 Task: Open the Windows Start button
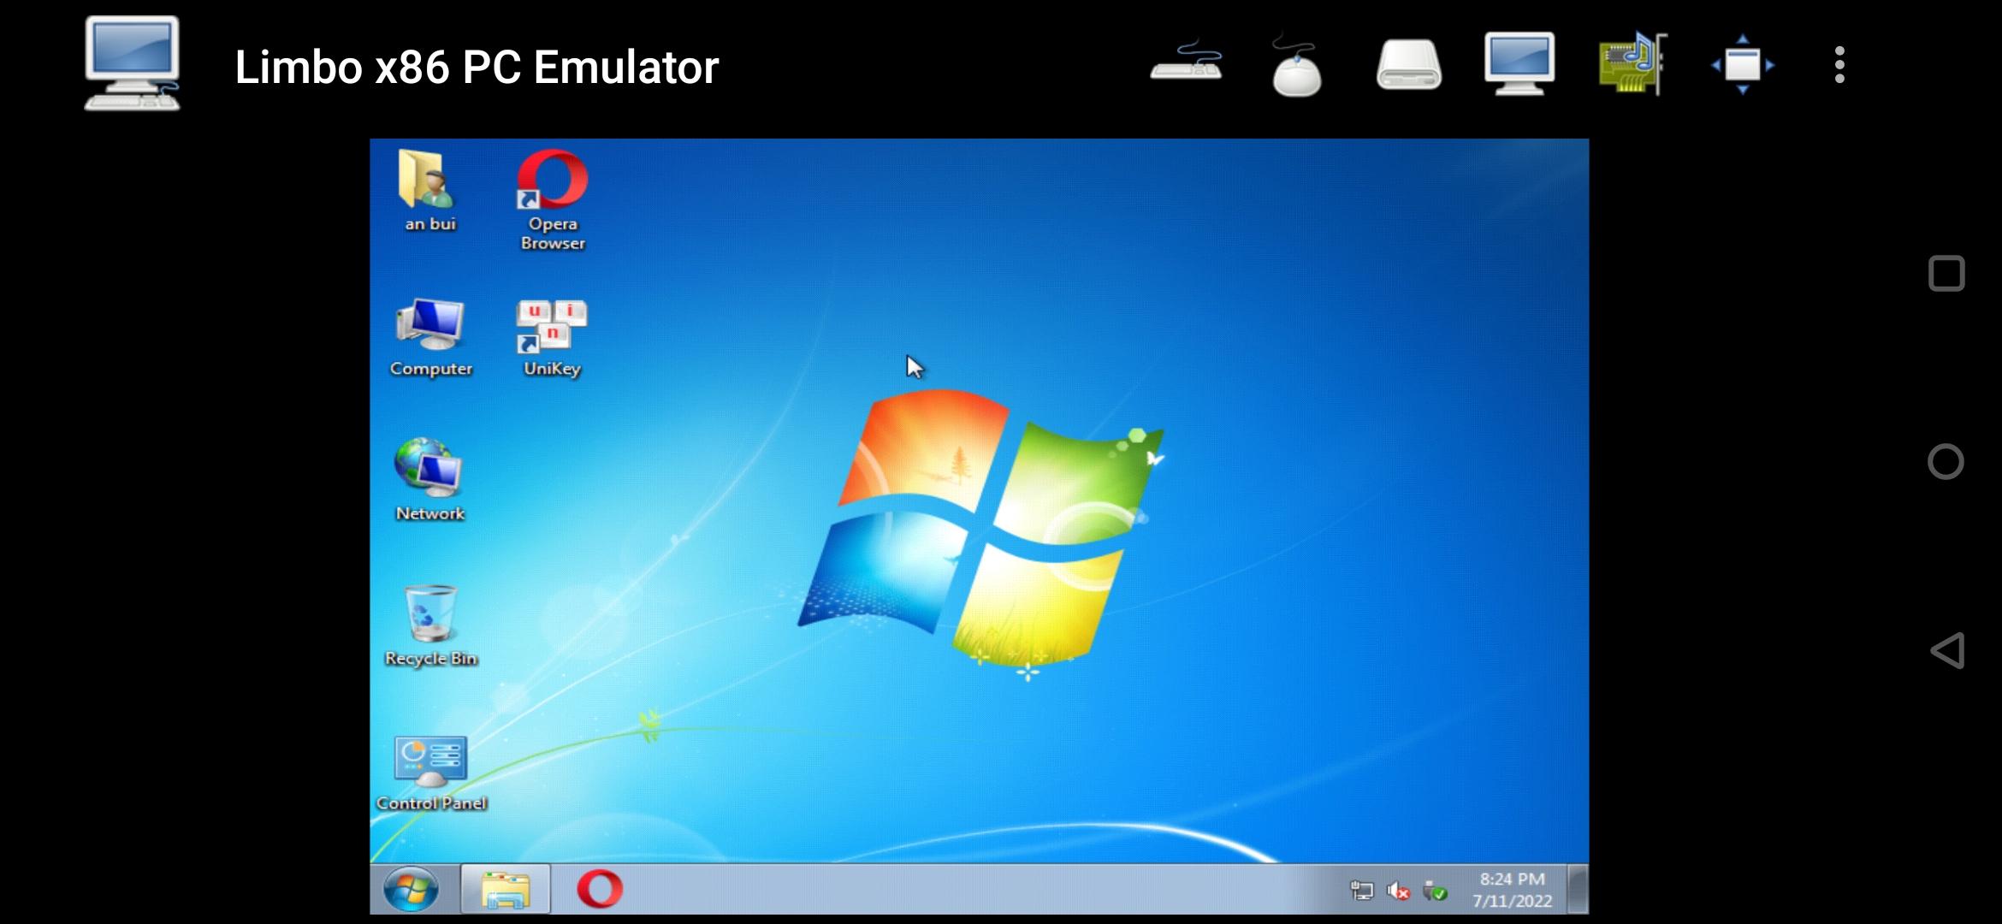pos(411,889)
